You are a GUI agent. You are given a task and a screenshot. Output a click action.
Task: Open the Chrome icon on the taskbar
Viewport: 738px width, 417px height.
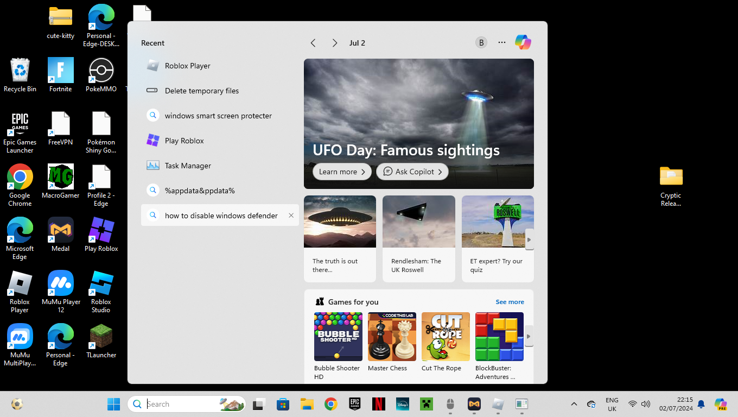[x=330, y=404]
